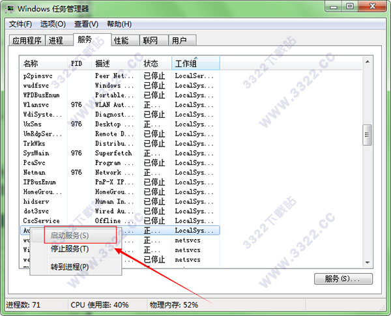Select the UmRdpSer... service row
The image size is (391, 316).
pos(120,134)
